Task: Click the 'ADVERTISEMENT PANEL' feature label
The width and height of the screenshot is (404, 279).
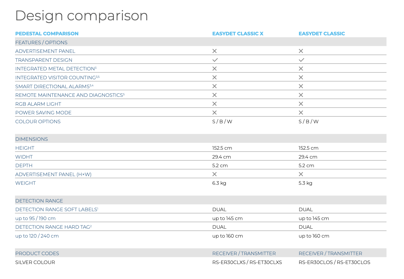Action: click(x=45, y=51)
